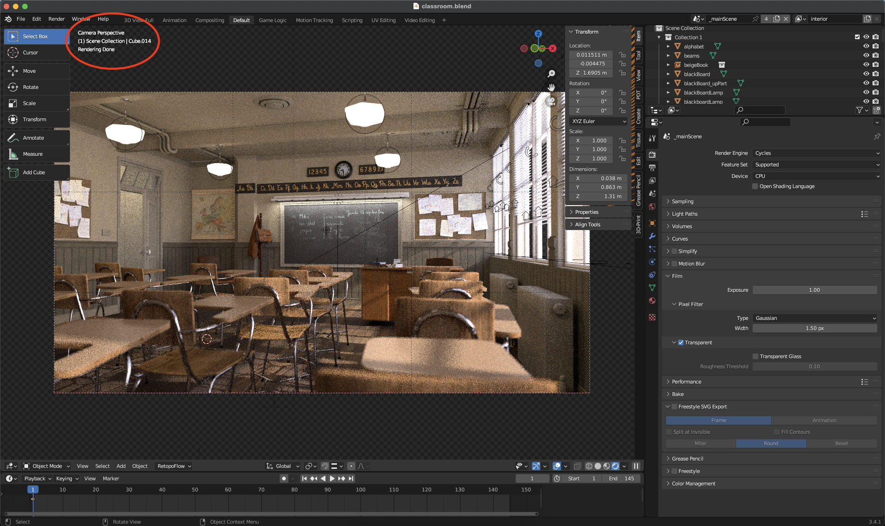Select the Measure tool
This screenshot has width=885, height=526.
tap(37, 154)
